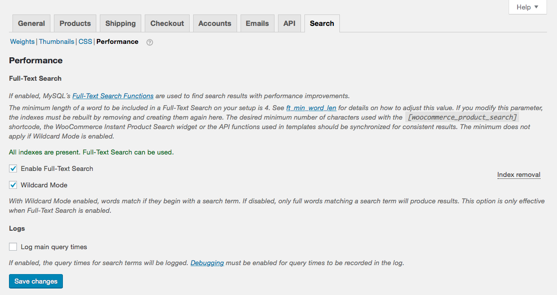Screen dimensions: 557x295
Task: Open the ft_min_word_len documentation link
Action: coord(311,108)
